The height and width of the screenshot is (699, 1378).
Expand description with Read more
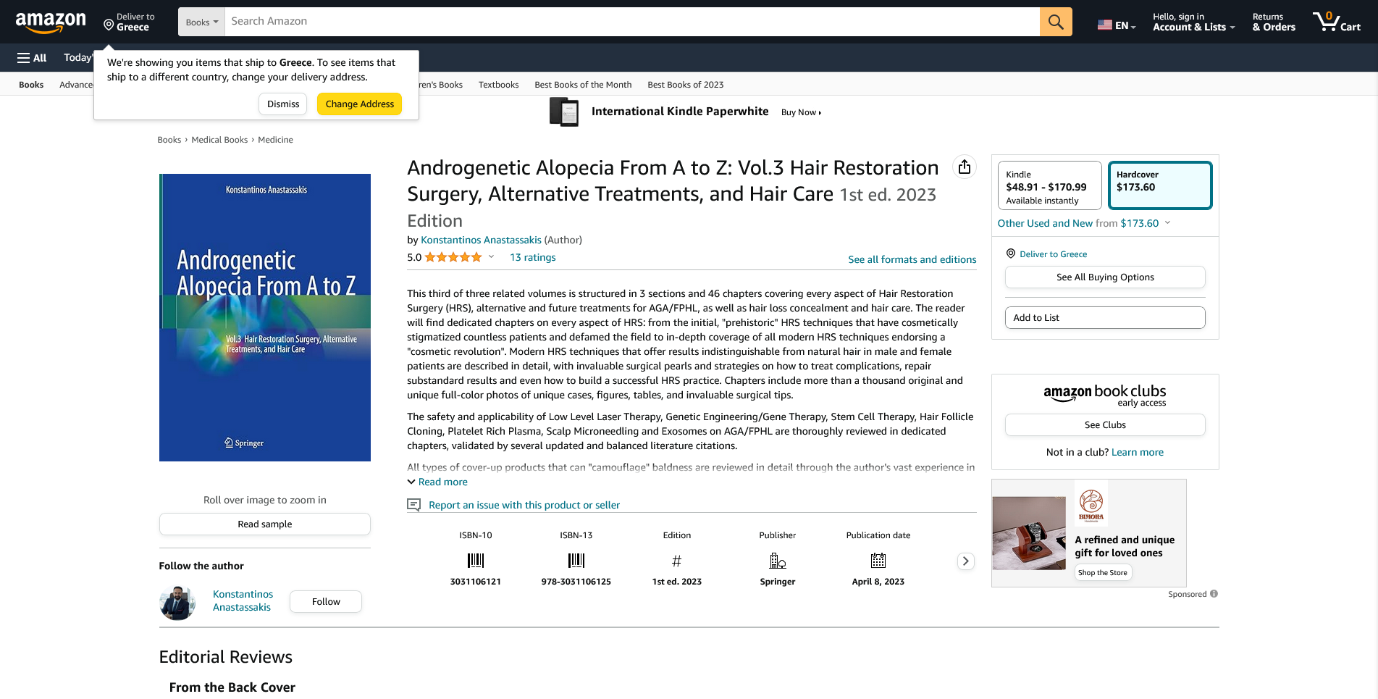tap(442, 482)
